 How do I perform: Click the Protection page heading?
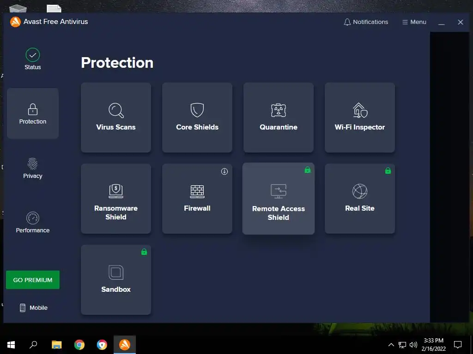[x=117, y=63]
